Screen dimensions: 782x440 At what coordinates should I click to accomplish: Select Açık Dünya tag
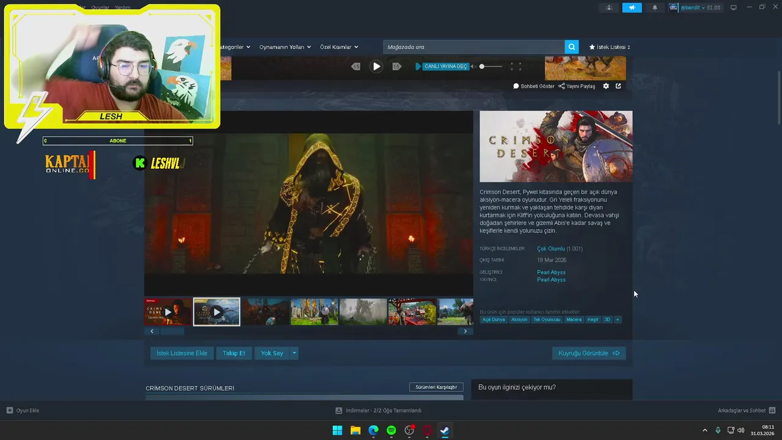pos(494,320)
